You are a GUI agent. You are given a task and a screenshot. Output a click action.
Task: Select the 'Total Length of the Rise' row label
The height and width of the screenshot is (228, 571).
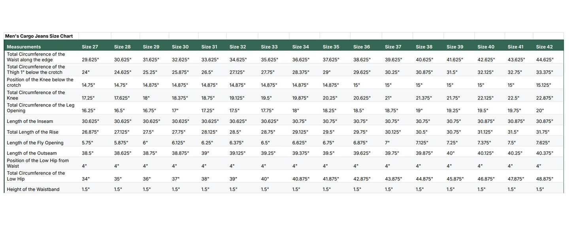tap(32, 132)
